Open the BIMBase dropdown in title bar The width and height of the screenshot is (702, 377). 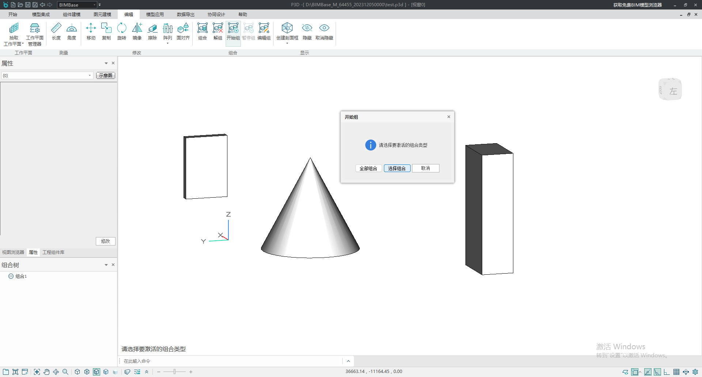[x=94, y=5]
